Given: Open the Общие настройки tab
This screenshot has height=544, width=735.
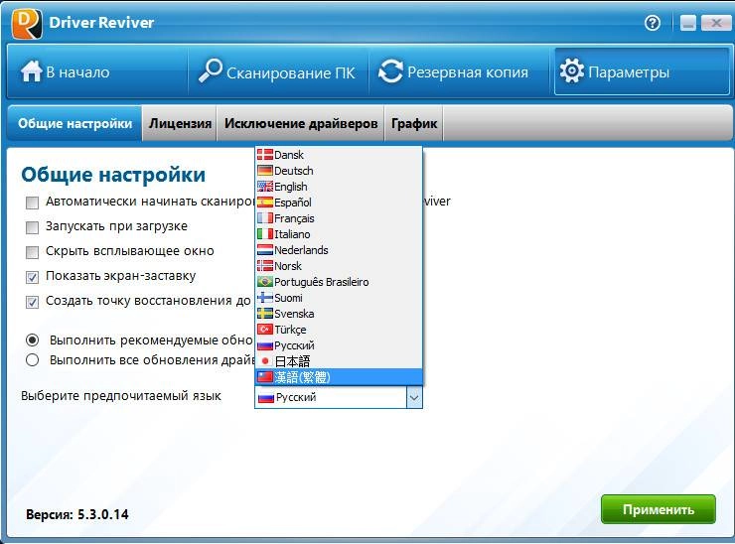Looking at the screenshot, I should pyautogui.click(x=75, y=123).
